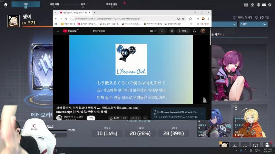
Task: Go back in Chrome browser
Action: (56, 19)
